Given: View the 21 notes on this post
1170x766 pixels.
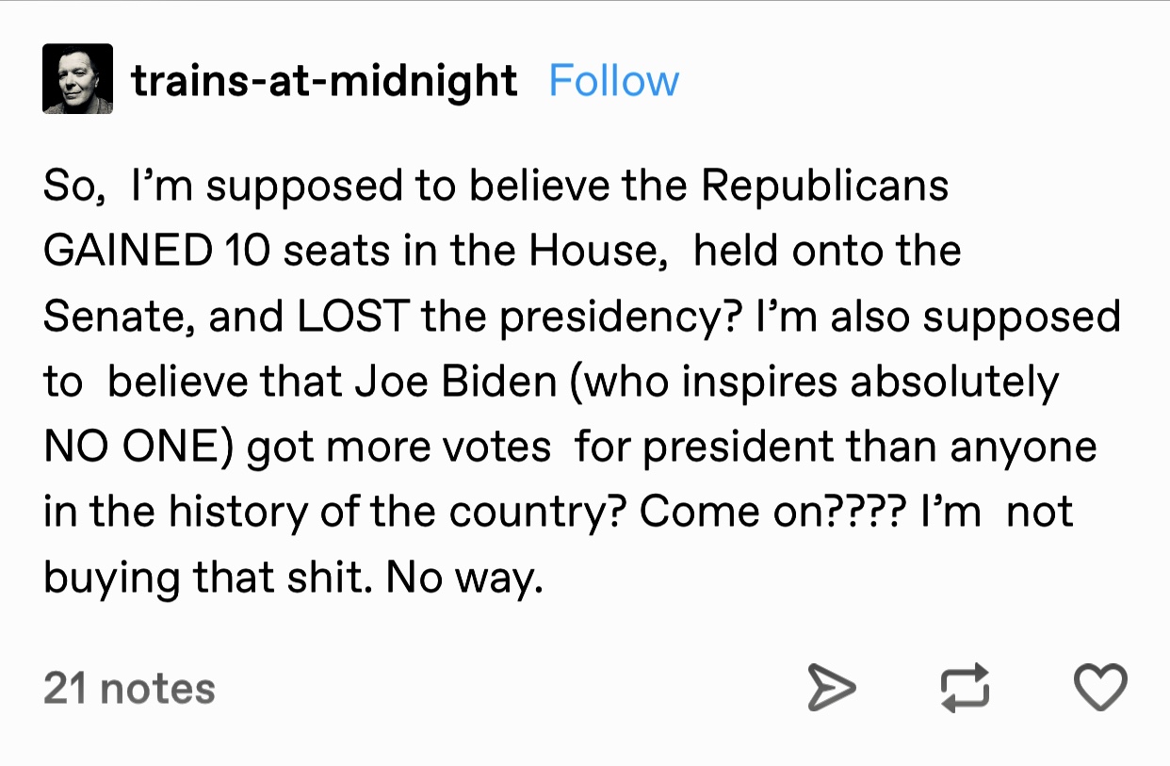Looking at the screenshot, I should click(x=129, y=689).
